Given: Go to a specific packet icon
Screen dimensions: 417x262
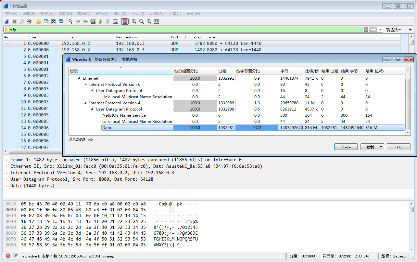Looking at the screenshot, I should click(93, 21).
